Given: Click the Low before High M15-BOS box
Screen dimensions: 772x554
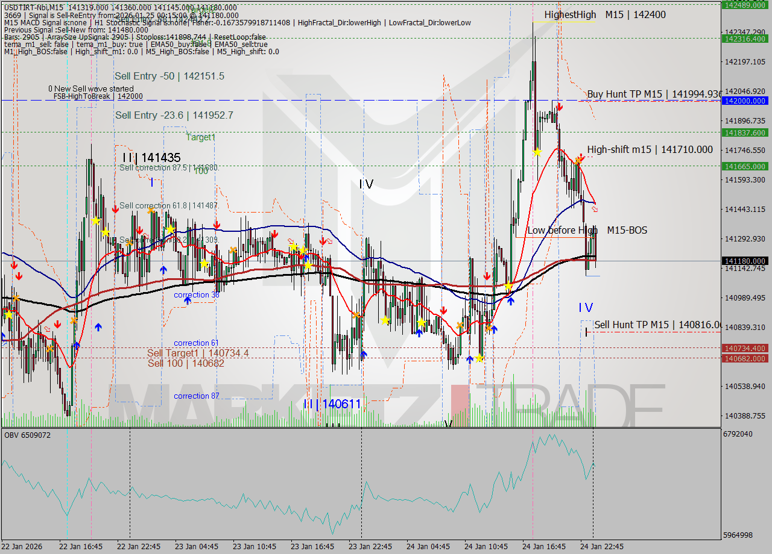Looking at the screenshot, I should [x=588, y=230].
